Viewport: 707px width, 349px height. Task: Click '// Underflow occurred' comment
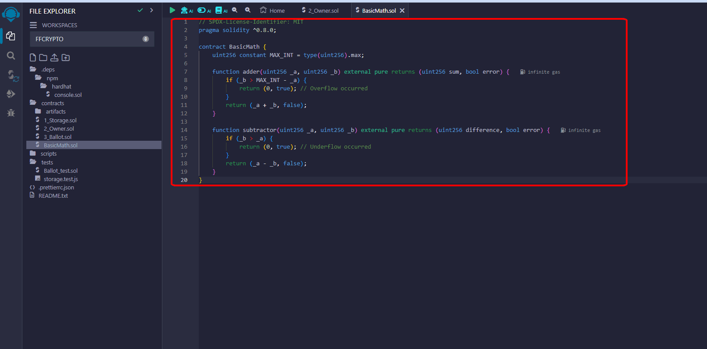pyautogui.click(x=336, y=147)
